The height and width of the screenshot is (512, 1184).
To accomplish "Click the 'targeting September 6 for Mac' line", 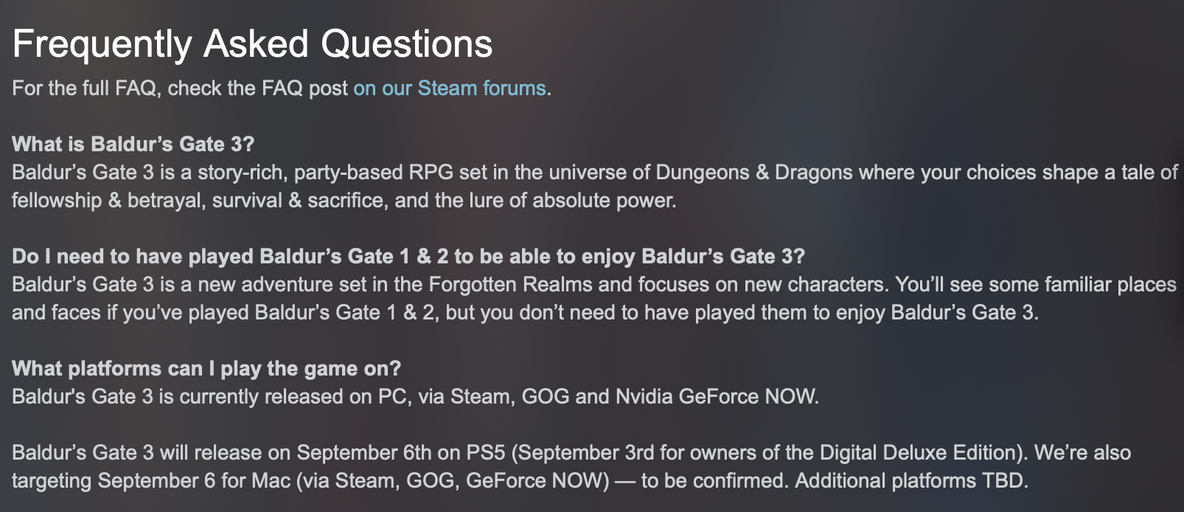I will coord(520,481).
